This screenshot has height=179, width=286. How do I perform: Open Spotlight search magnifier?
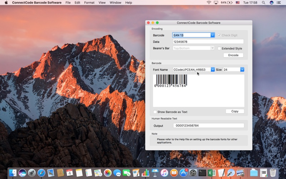[x=263, y=3]
